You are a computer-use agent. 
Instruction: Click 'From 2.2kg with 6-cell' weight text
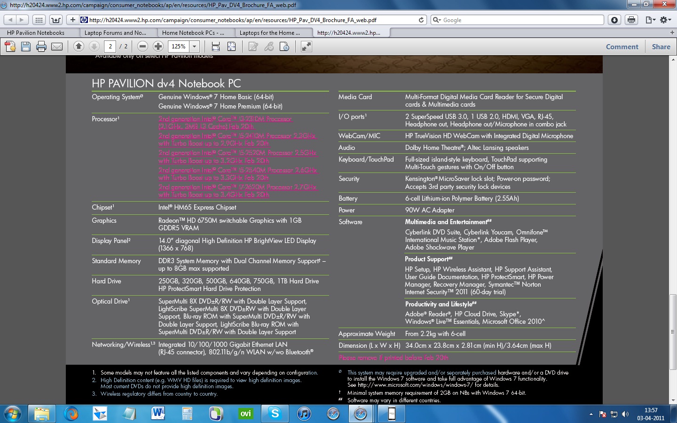coord(435,334)
